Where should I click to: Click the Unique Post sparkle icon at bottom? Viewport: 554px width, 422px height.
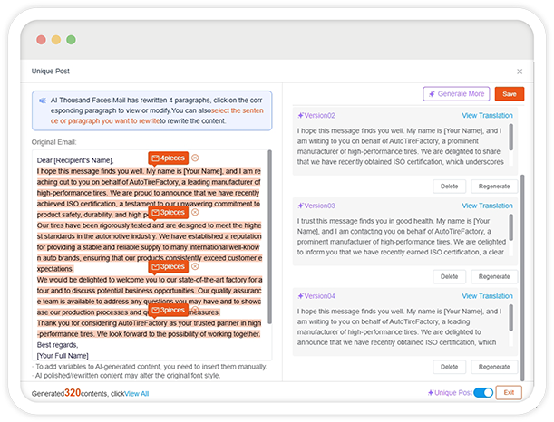(x=431, y=393)
